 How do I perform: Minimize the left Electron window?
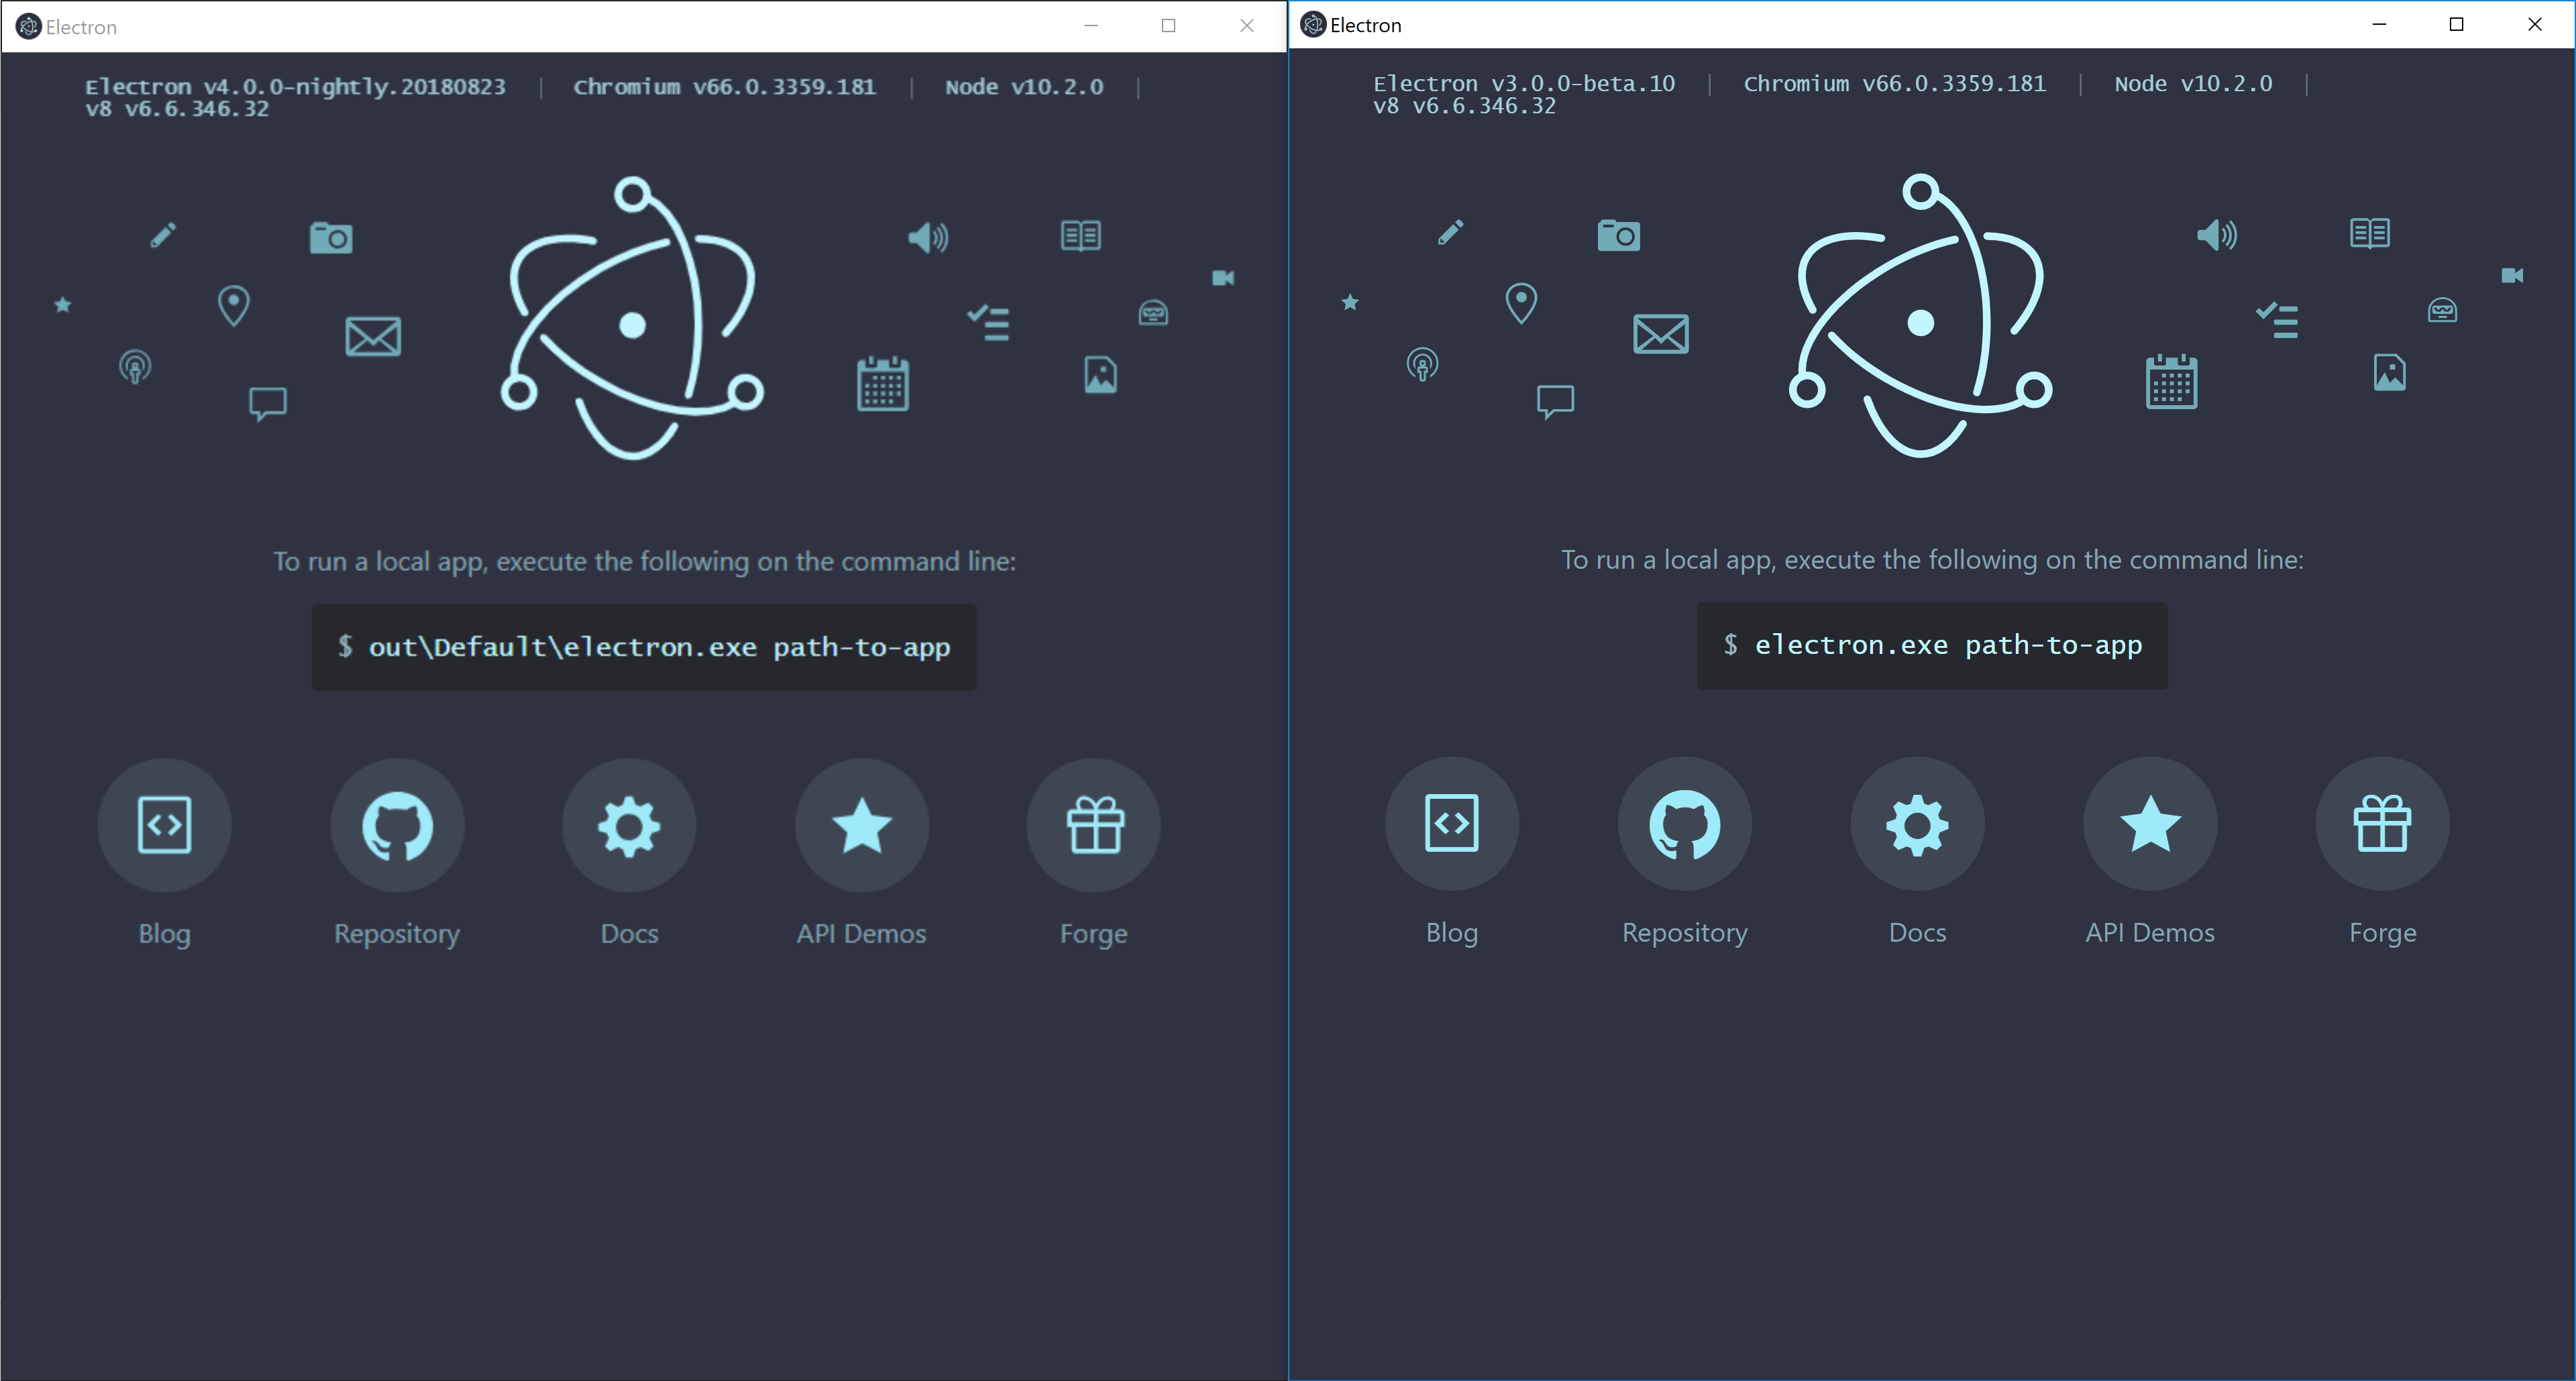pos(1091,26)
